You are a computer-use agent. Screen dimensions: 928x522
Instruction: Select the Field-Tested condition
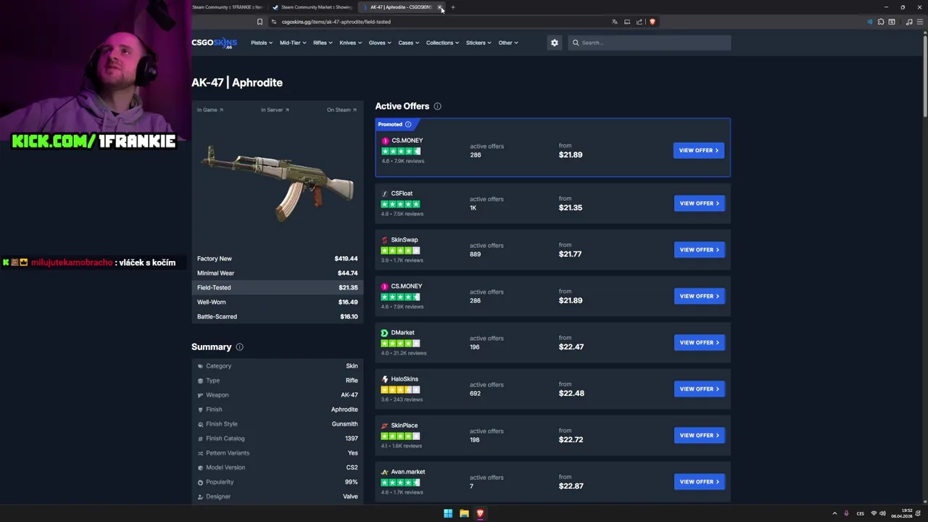tap(277, 288)
